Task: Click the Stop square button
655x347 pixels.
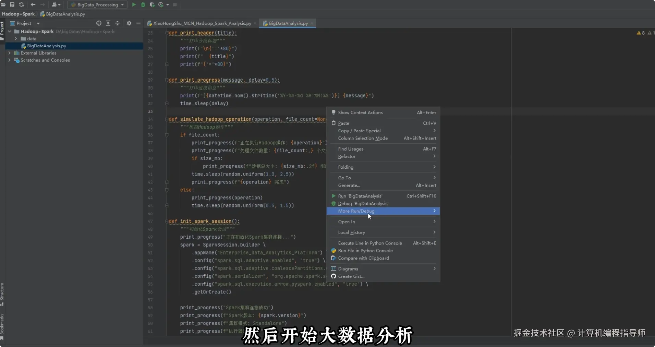Action: [x=175, y=4]
